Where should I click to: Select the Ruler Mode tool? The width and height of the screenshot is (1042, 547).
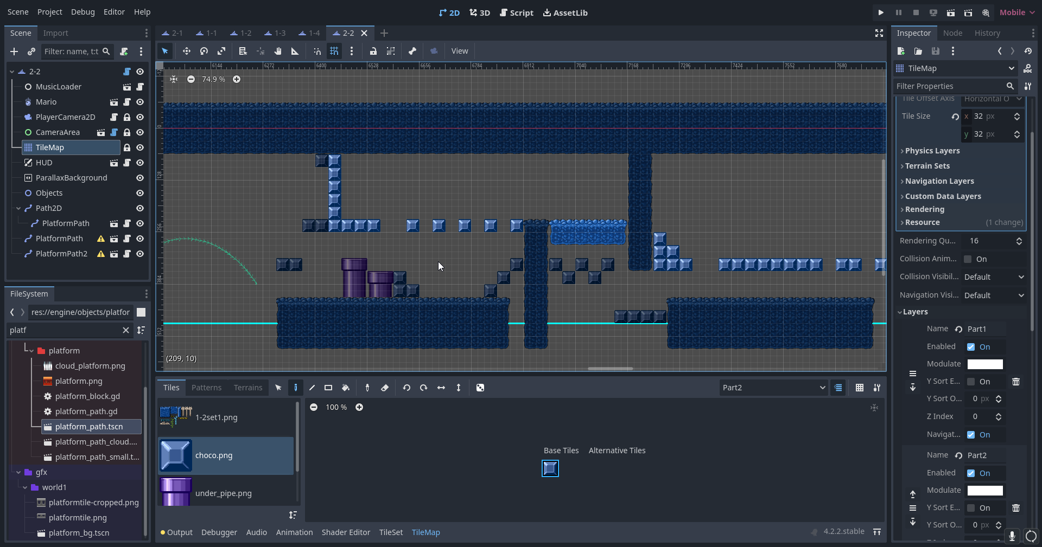(295, 51)
